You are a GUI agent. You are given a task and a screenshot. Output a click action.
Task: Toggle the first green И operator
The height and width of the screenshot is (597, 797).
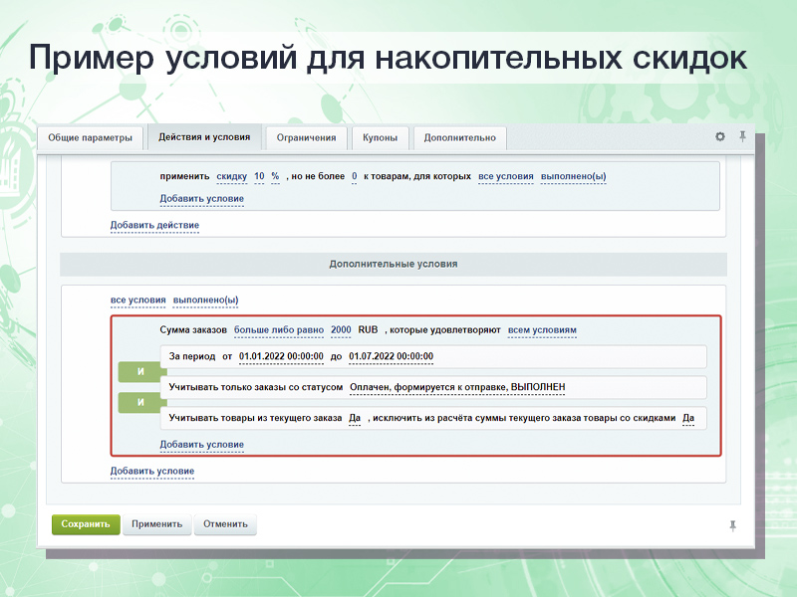[x=139, y=372]
